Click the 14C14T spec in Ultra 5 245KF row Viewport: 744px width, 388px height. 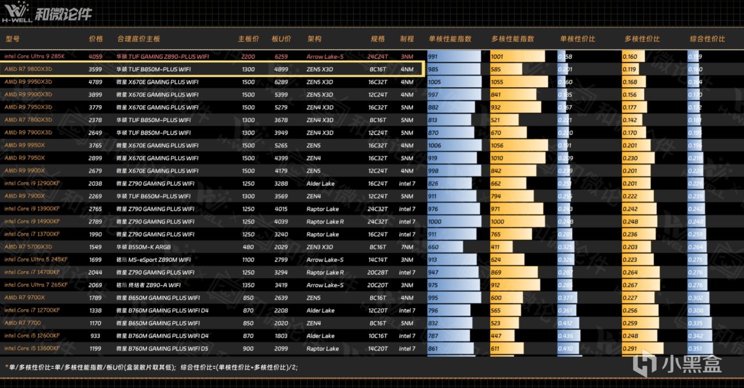(x=378, y=260)
